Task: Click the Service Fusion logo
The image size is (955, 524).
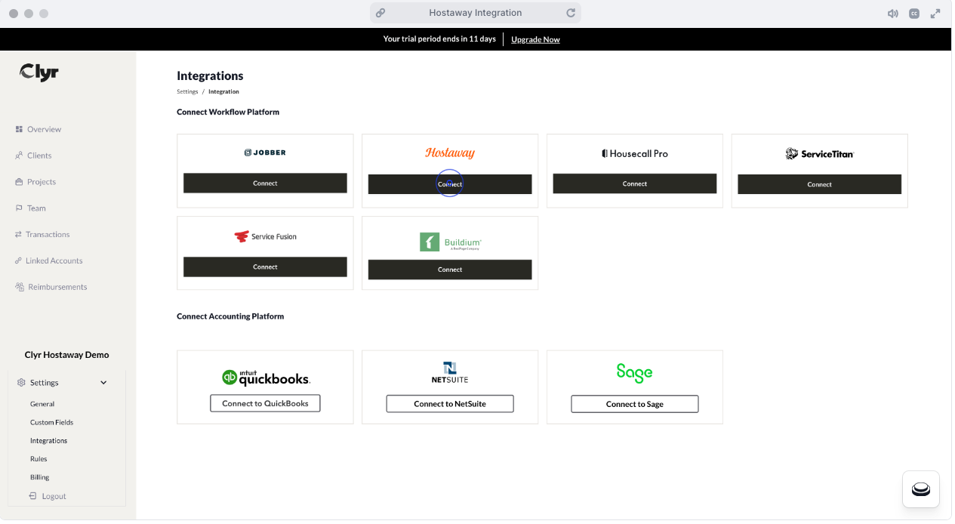Action: [265, 236]
